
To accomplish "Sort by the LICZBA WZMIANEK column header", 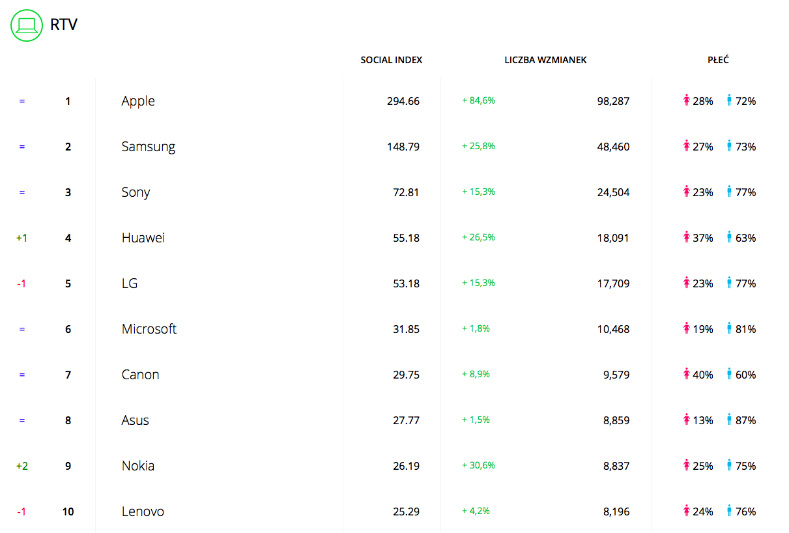I will point(545,60).
